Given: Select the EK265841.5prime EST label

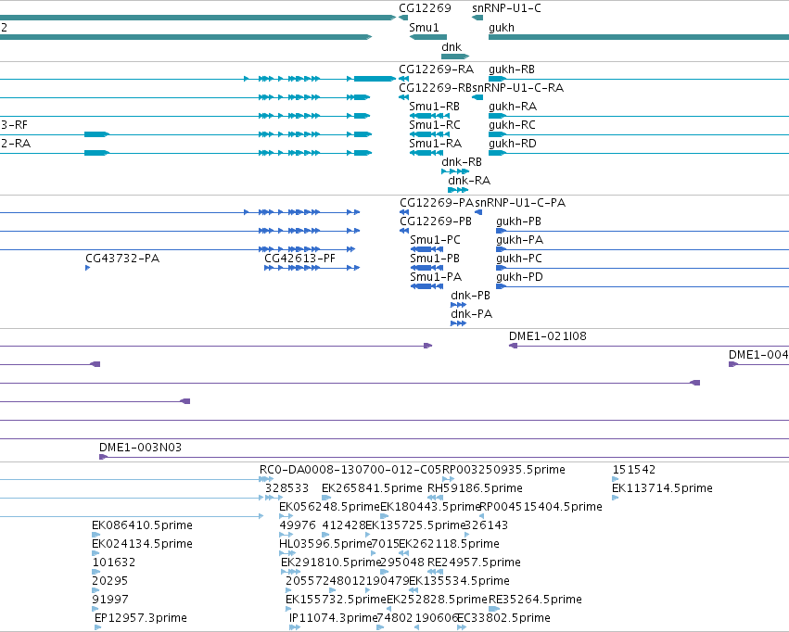Looking at the screenshot, I should pyautogui.click(x=372, y=488).
